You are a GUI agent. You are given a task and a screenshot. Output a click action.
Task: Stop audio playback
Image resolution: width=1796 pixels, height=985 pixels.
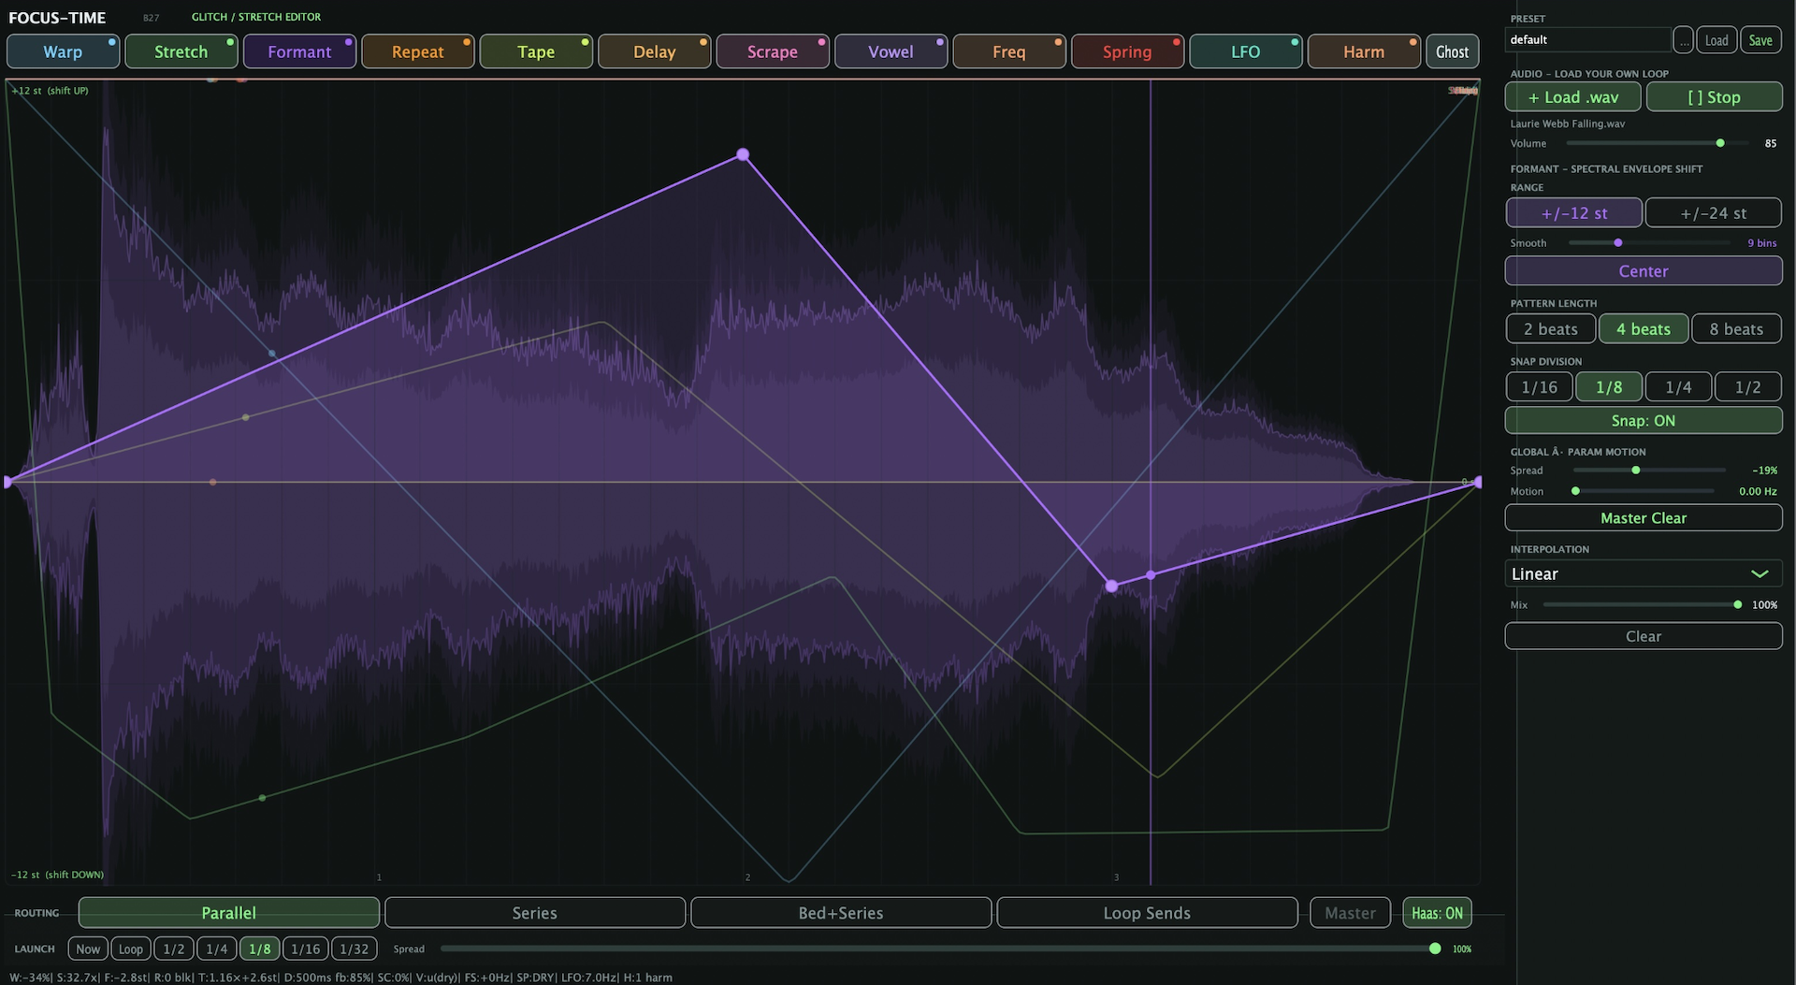coord(1714,97)
